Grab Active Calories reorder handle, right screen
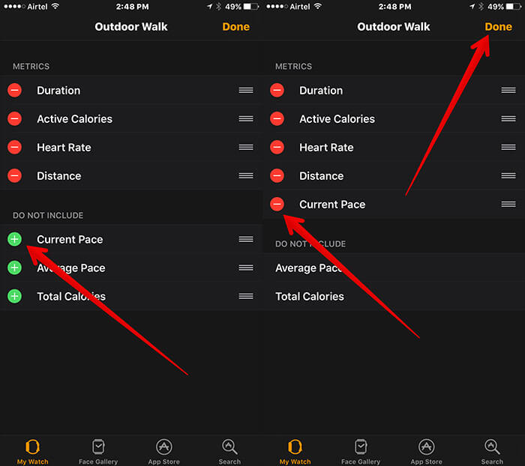Screen dimensions: 525x466 [508, 119]
